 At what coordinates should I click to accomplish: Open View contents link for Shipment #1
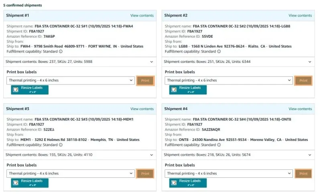142,16
